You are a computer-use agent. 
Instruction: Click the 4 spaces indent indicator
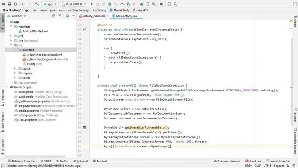coord(278,166)
